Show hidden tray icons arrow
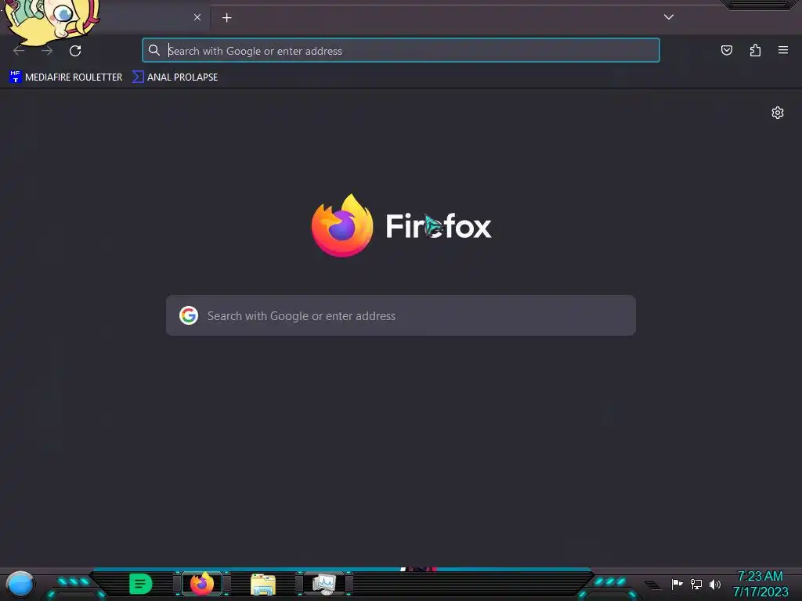Image resolution: width=802 pixels, height=601 pixels. coord(652,585)
